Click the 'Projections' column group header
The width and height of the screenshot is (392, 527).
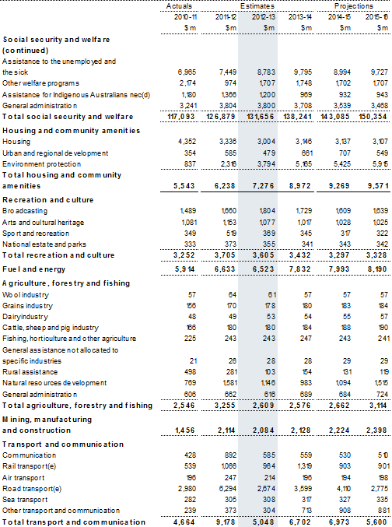point(353,6)
